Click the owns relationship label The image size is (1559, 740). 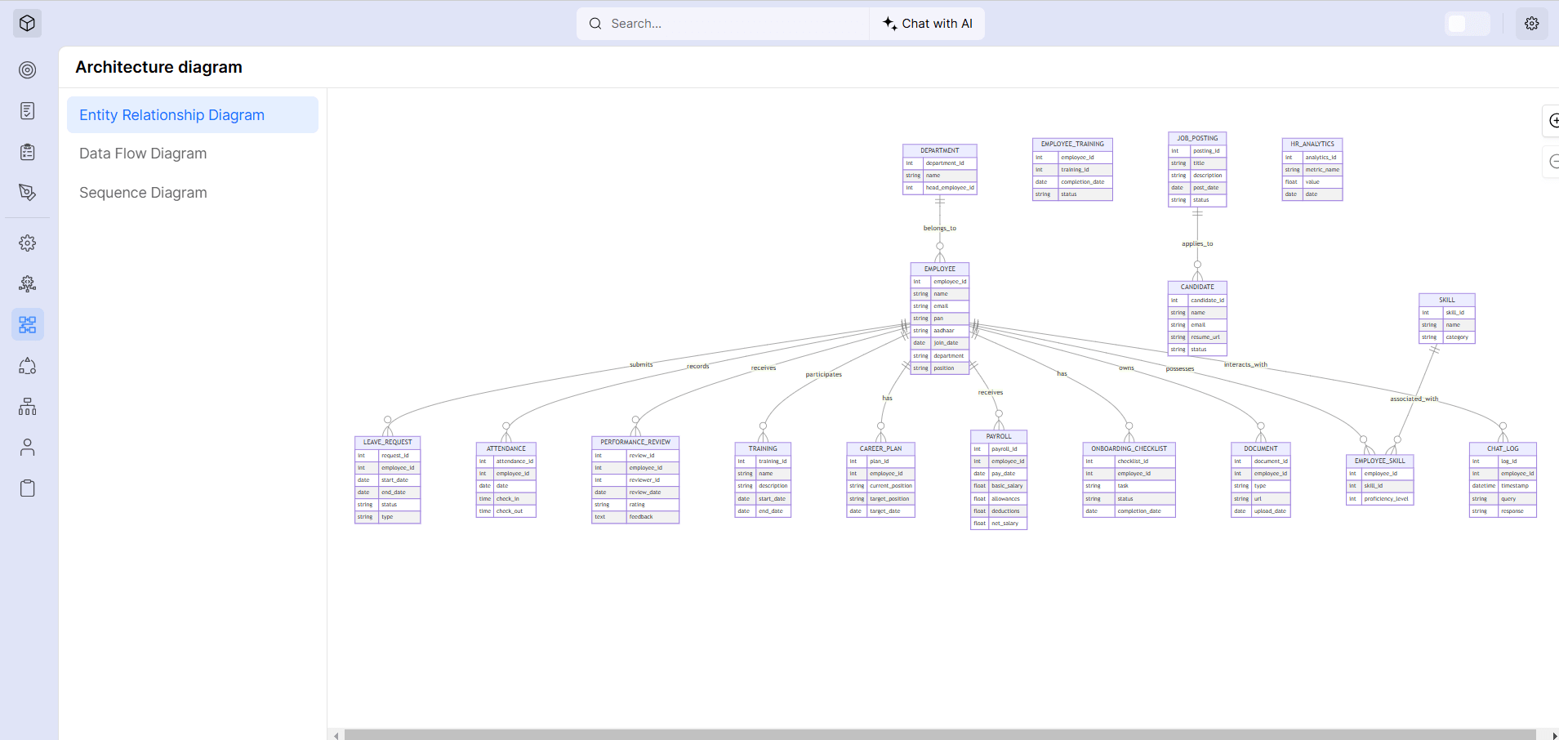1126,368
